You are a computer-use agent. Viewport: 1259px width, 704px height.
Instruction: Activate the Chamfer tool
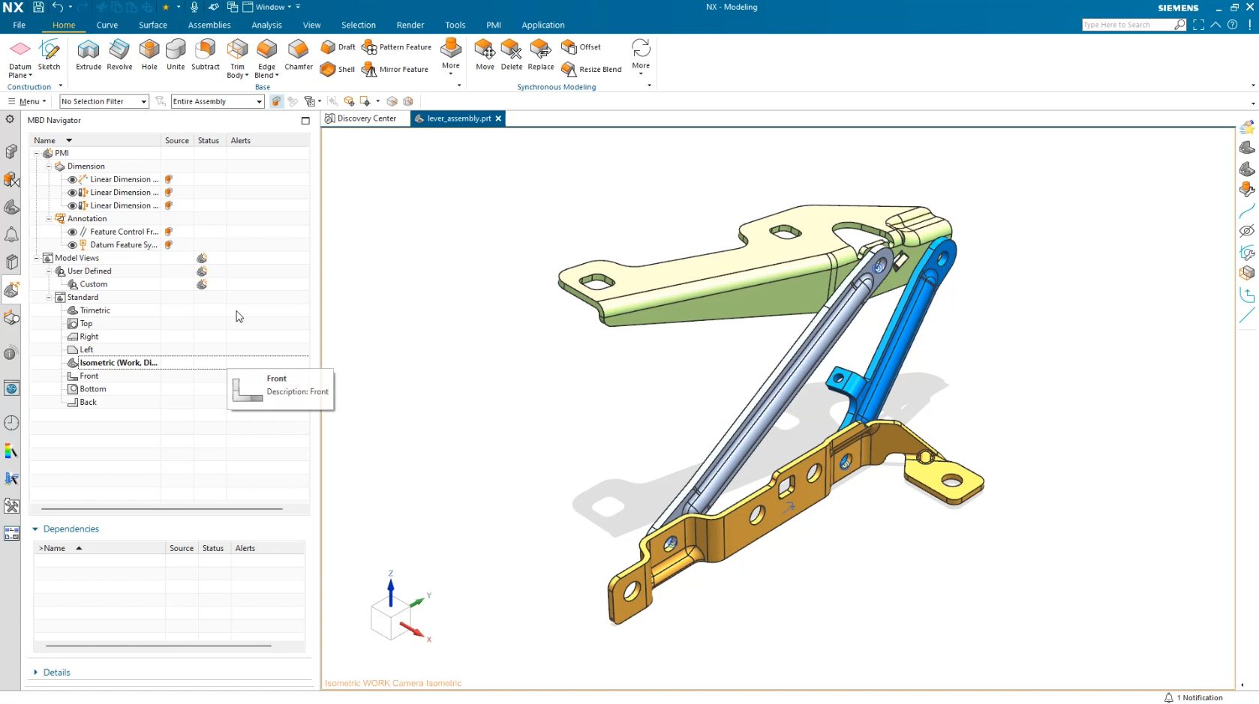298,55
